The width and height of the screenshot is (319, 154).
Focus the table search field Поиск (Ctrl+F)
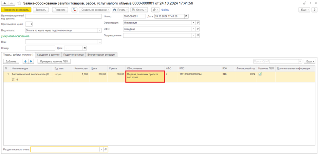click(276, 61)
